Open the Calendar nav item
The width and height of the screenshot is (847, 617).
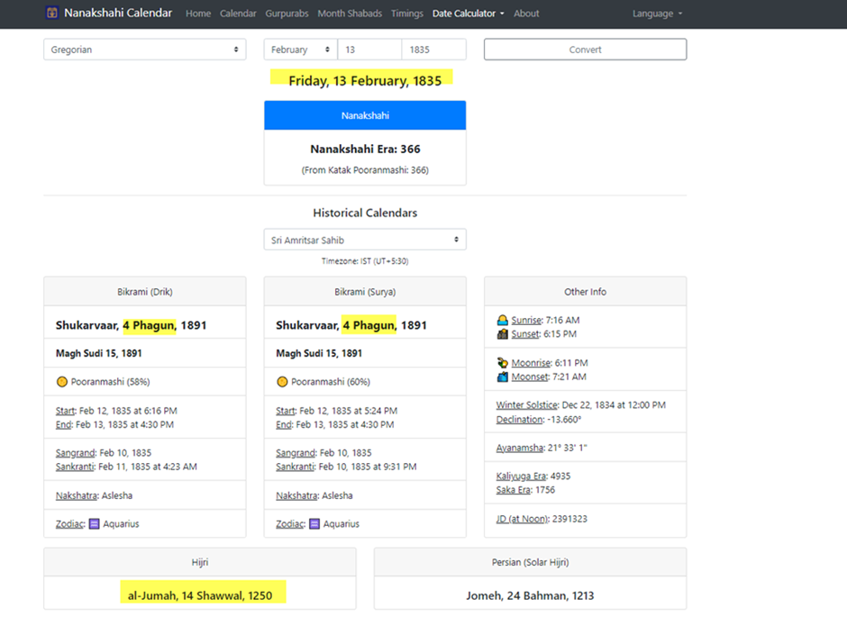[238, 14]
